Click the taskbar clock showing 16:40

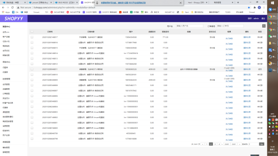point(272,147)
